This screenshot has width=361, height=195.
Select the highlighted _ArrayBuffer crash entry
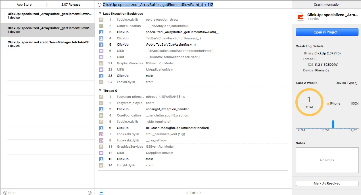(x=47, y=30)
